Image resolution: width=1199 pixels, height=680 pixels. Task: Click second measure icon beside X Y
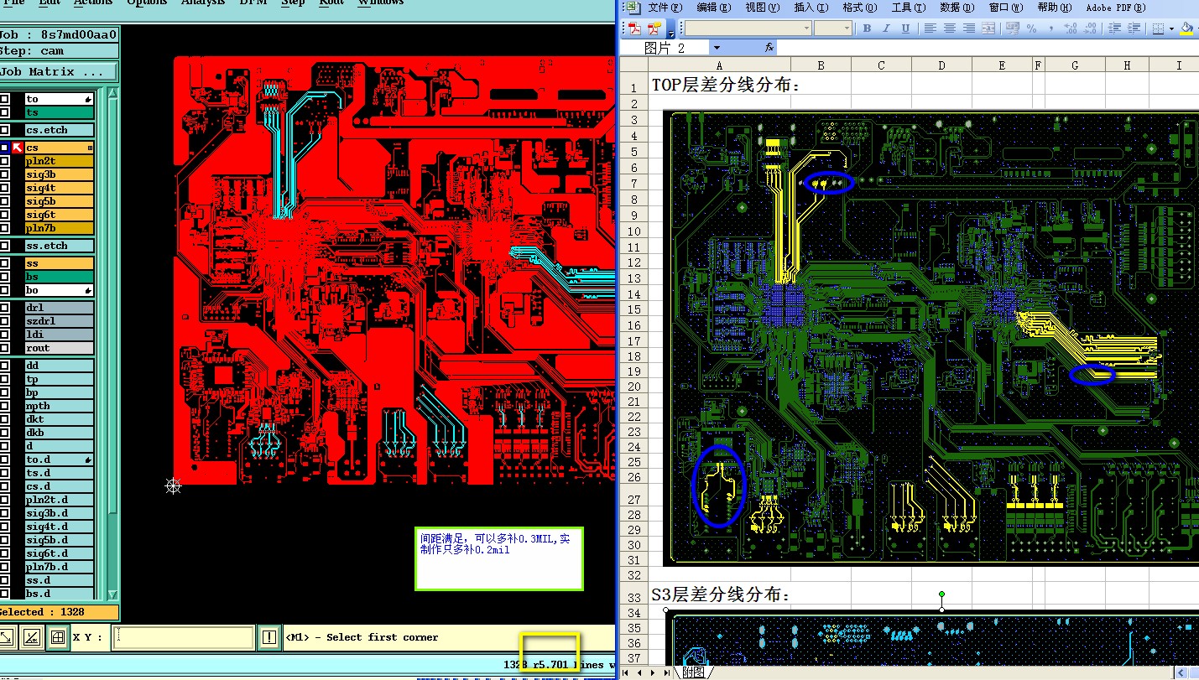tap(31, 637)
